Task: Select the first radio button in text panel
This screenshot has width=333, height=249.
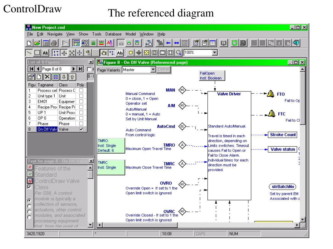Action: (x=29, y=200)
